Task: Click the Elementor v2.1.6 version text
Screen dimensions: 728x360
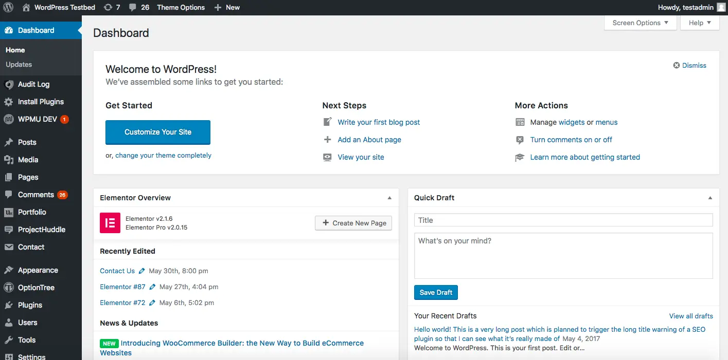Action: (x=149, y=219)
